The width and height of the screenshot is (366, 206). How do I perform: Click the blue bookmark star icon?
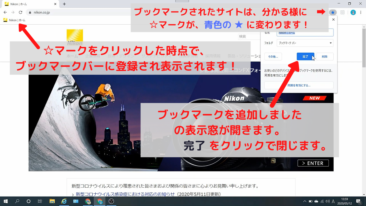click(333, 12)
